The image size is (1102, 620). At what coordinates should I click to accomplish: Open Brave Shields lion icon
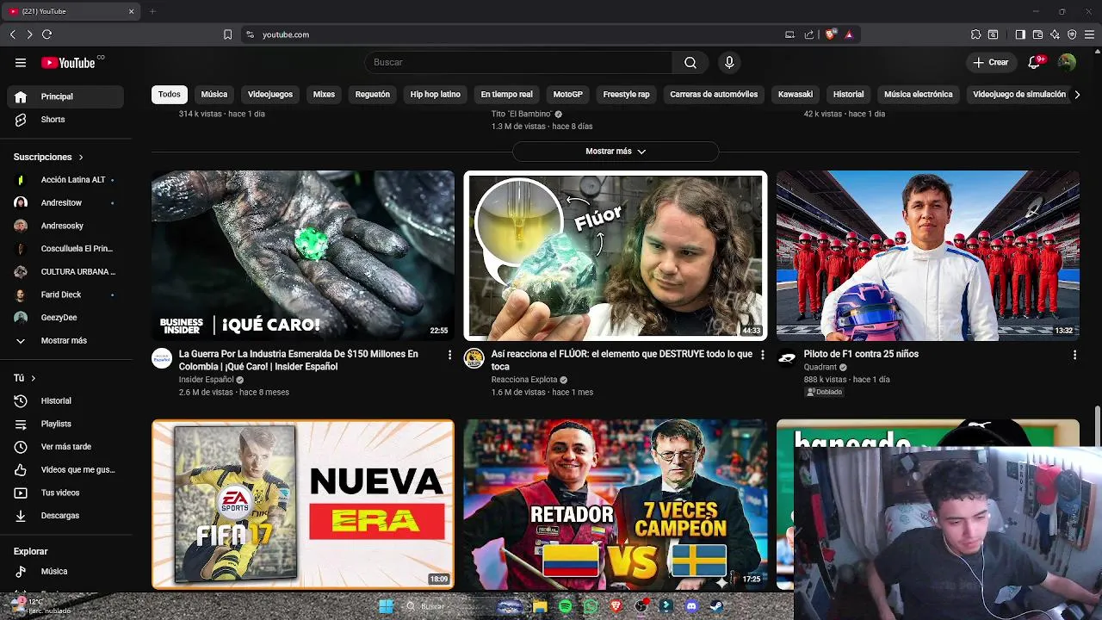point(831,34)
